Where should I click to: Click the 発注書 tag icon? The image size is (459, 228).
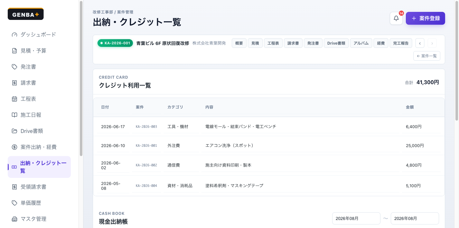click(14, 67)
